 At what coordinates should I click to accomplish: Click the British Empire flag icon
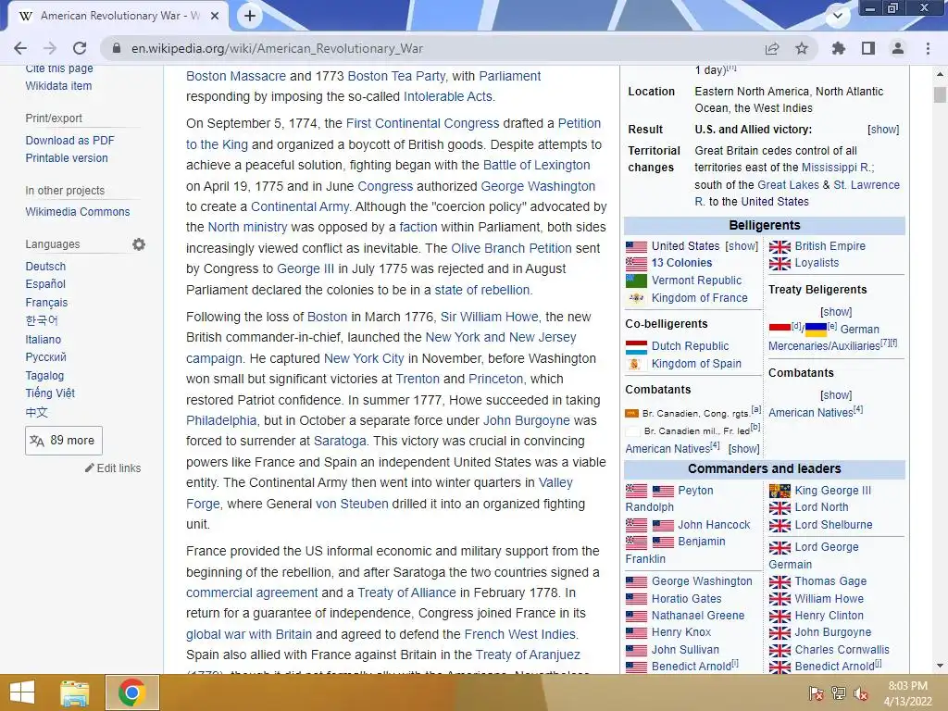[780, 246]
